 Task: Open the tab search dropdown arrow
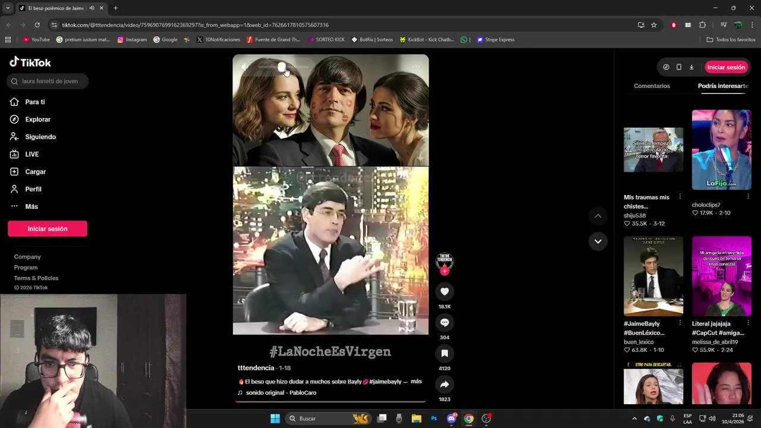coord(8,8)
